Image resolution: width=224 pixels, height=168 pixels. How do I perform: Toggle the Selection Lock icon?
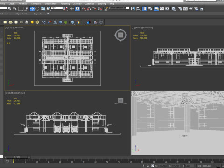click(148, 166)
